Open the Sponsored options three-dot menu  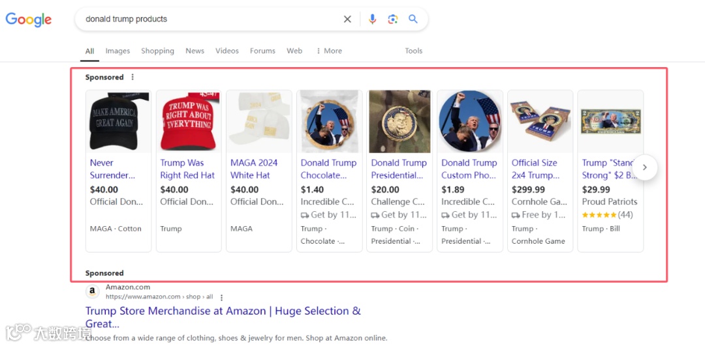pos(132,77)
